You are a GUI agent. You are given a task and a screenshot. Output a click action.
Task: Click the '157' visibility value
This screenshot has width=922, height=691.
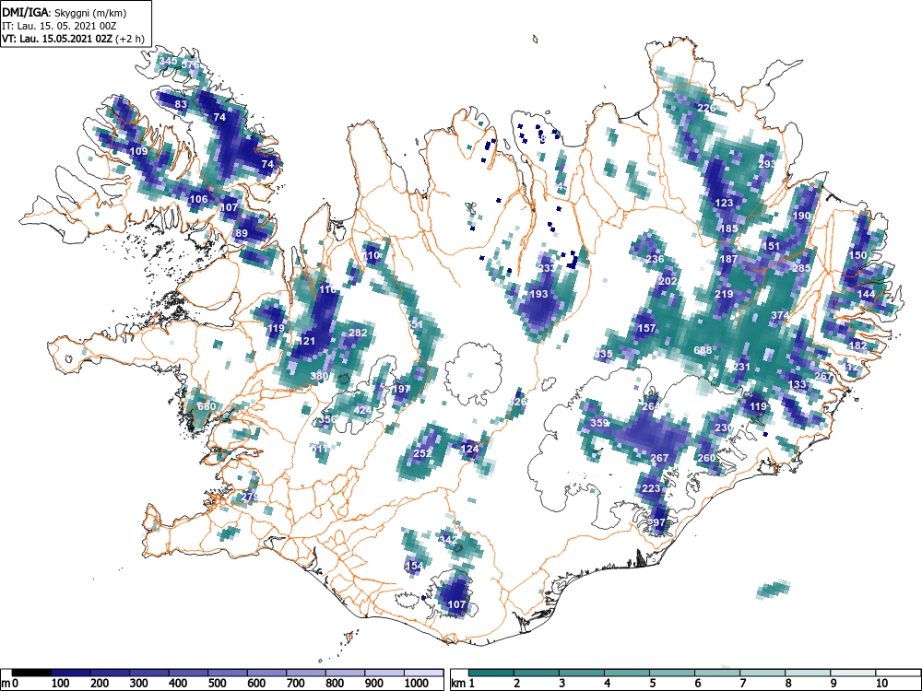(646, 328)
